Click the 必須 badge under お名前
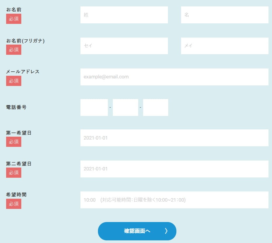272x243 pixels. tap(13, 19)
